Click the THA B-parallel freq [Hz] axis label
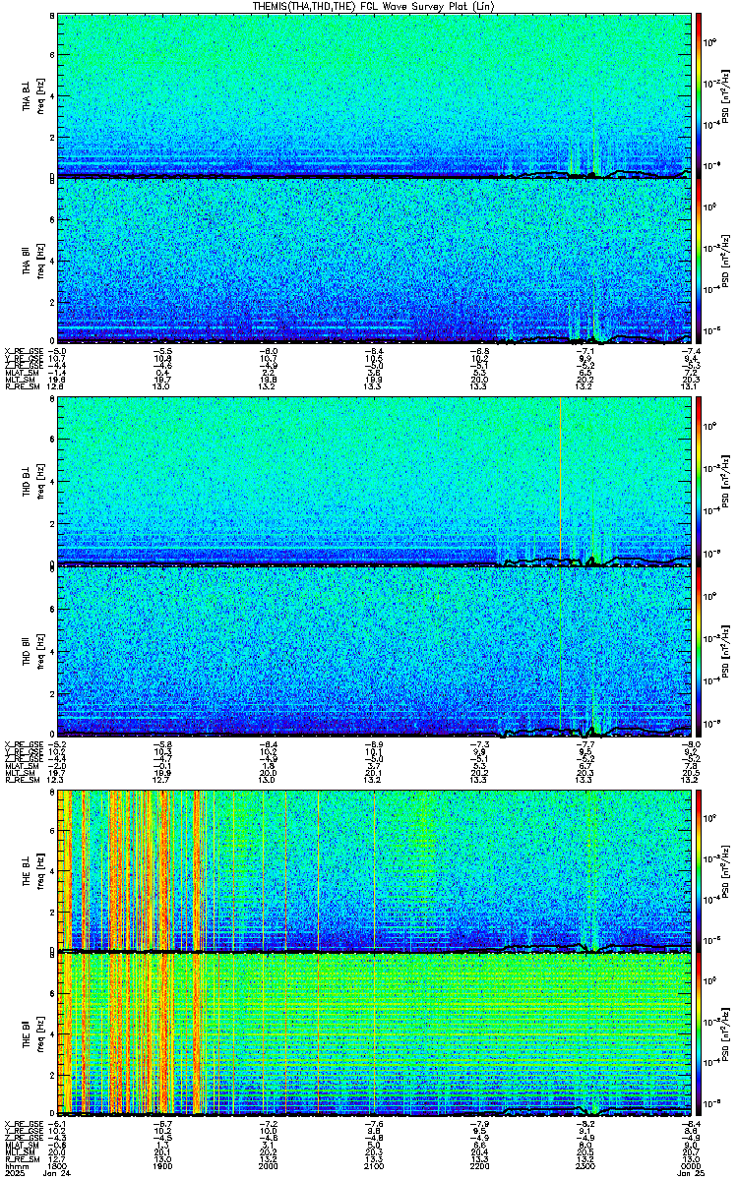Viewport: 738px width, 1180px height. tap(39, 261)
